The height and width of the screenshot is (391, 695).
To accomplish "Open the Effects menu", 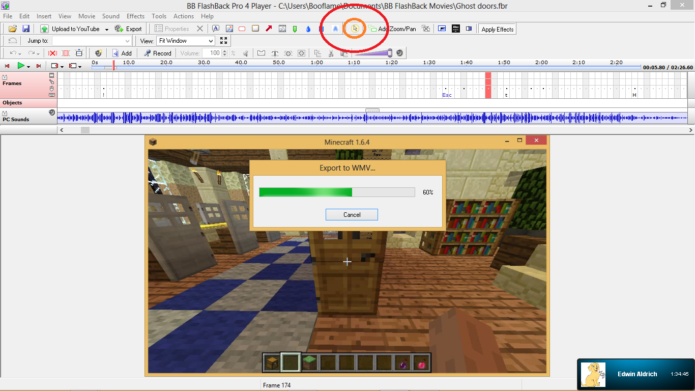I will pyautogui.click(x=136, y=16).
